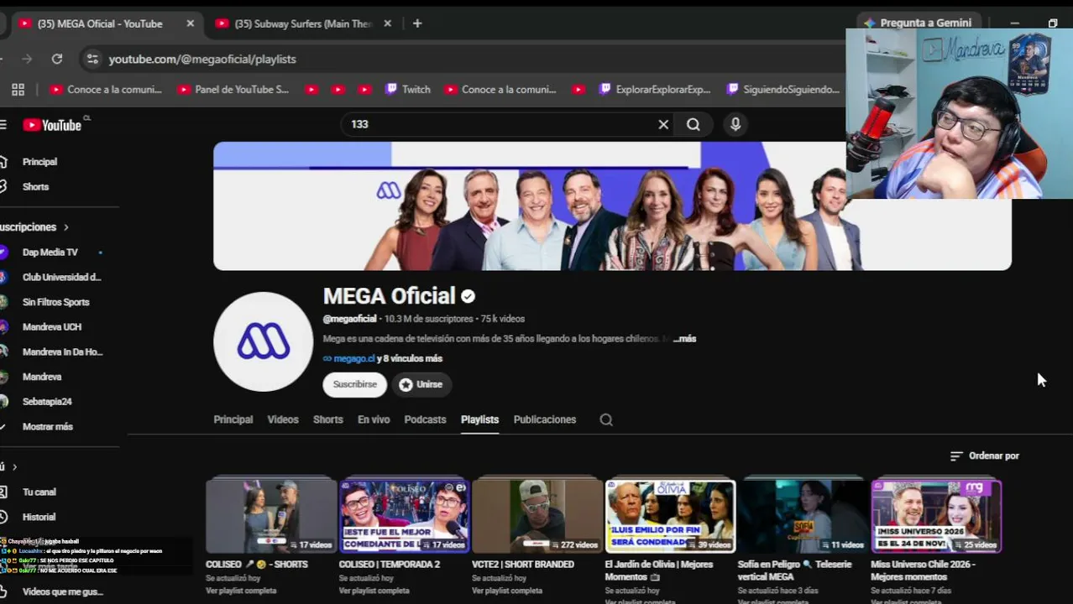
Task: Open a new browser tab
Action: (x=417, y=23)
